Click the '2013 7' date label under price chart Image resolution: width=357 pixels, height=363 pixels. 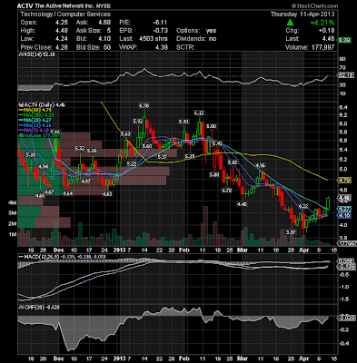click(122, 250)
